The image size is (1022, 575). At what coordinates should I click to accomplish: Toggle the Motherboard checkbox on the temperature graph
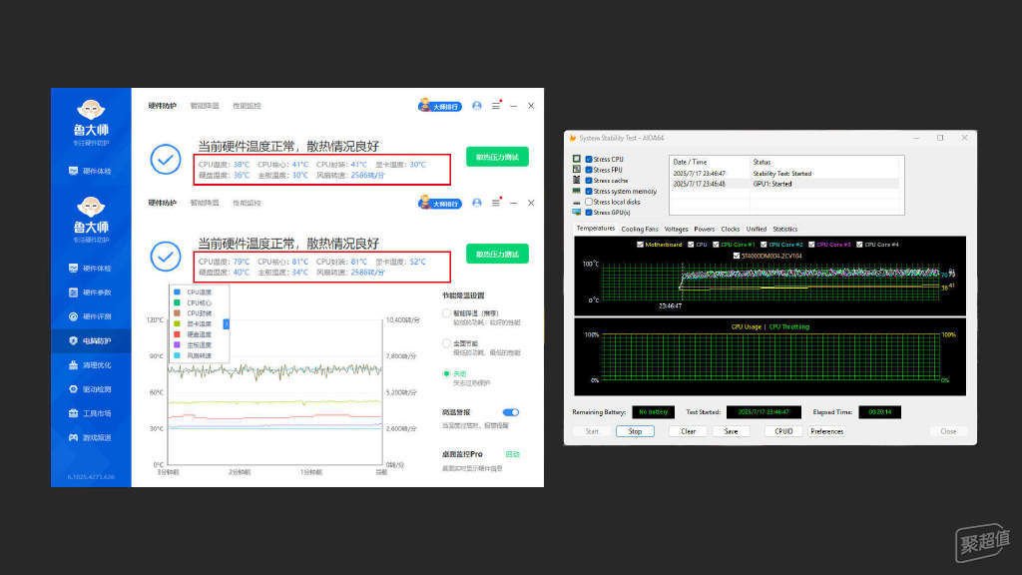640,245
